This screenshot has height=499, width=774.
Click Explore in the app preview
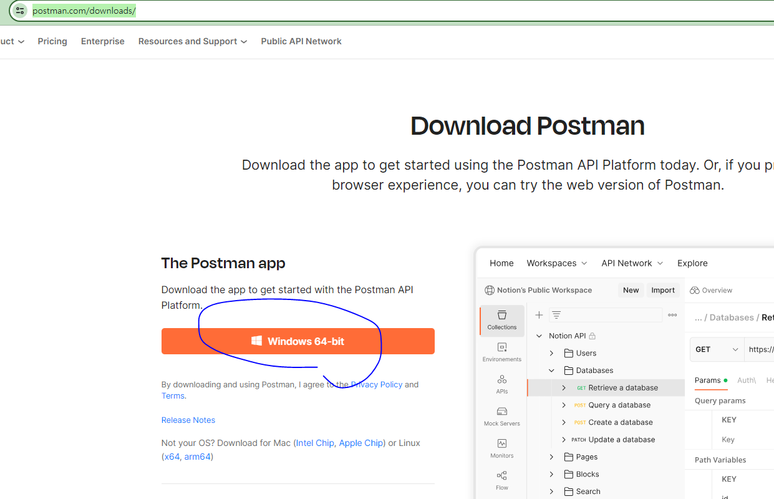692,263
